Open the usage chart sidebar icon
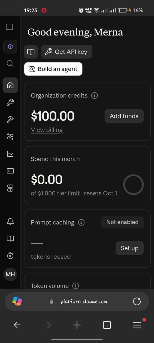154x343 pixels. (x=10, y=154)
